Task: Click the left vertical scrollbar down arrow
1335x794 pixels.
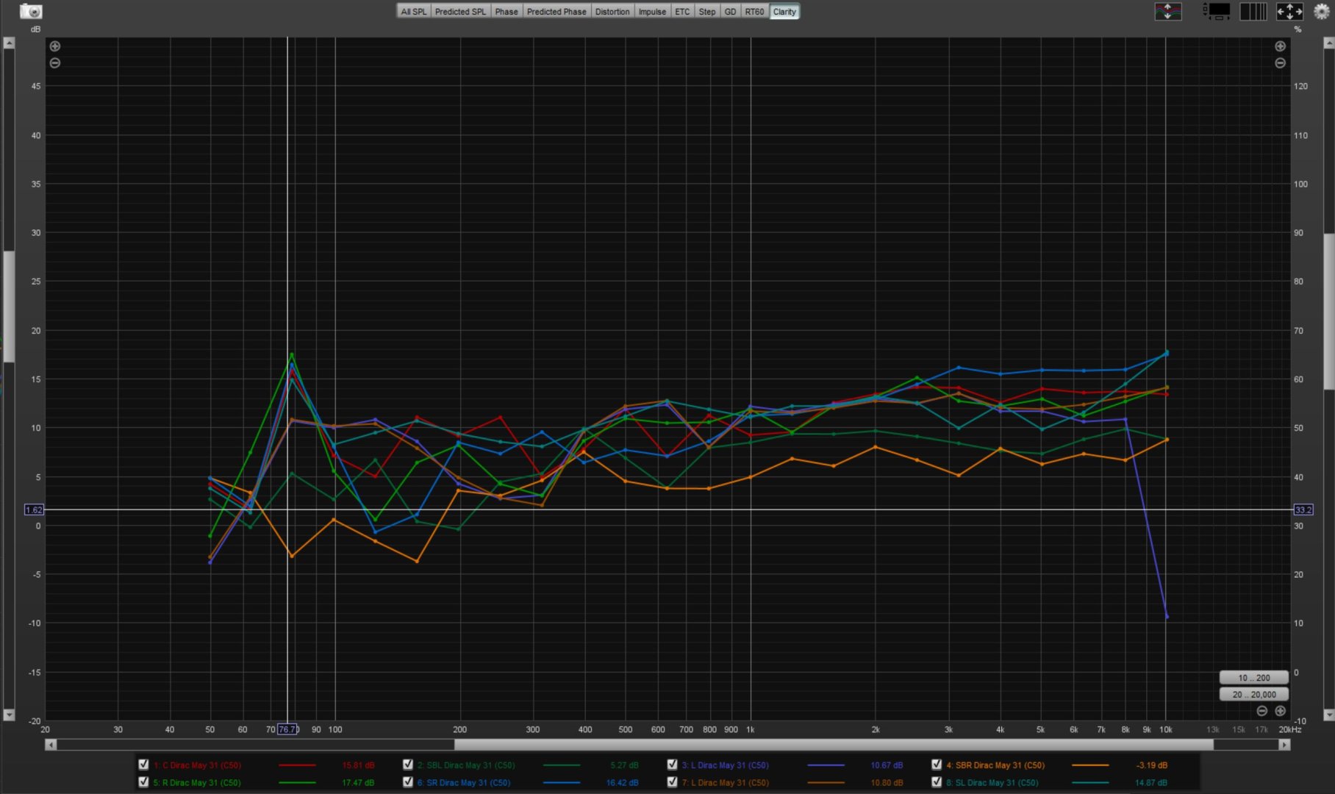Action: pyautogui.click(x=9, y=715)
